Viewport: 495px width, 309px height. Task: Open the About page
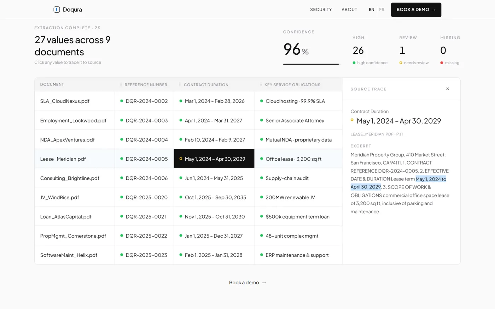point(349,10)
